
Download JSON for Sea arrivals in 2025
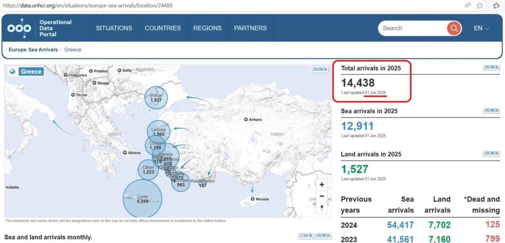(x=491, y=111)
